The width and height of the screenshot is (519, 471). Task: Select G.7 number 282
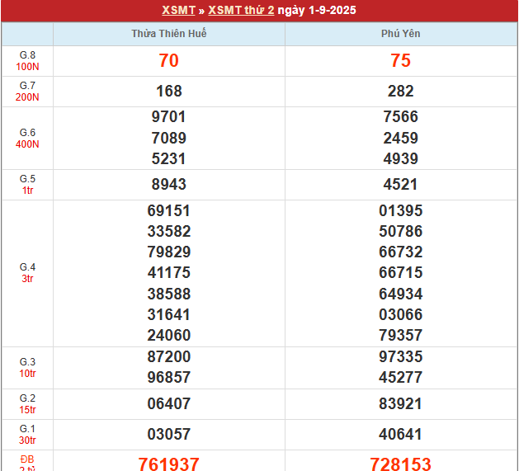point(400,91)
